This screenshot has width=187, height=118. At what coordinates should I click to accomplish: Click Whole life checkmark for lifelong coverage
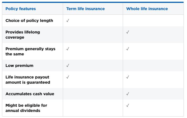click(128, 32)
